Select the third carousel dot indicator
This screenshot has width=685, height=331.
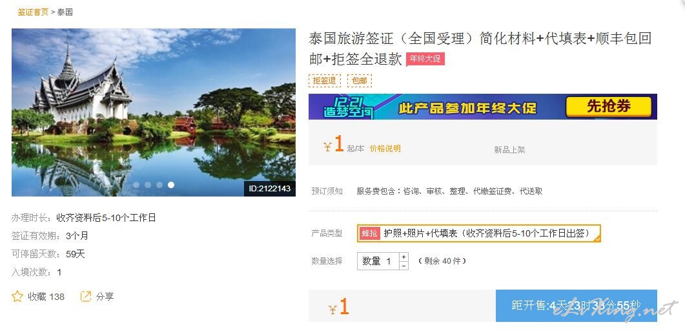159,185
